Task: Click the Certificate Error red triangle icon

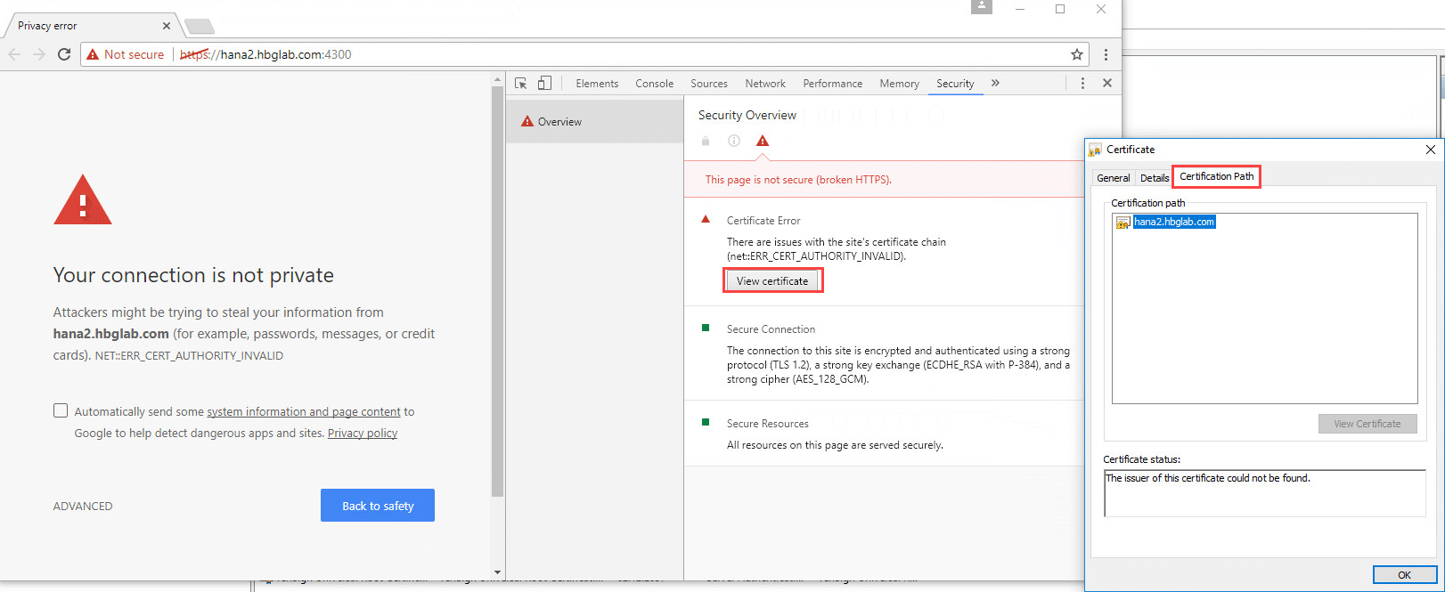Action: point(706,219)
